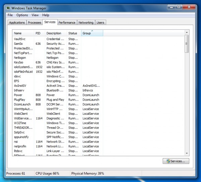201x182 pixels.
Task: Select the Netlogon service name
Action: pyautogui.click(x=20, y=58)
